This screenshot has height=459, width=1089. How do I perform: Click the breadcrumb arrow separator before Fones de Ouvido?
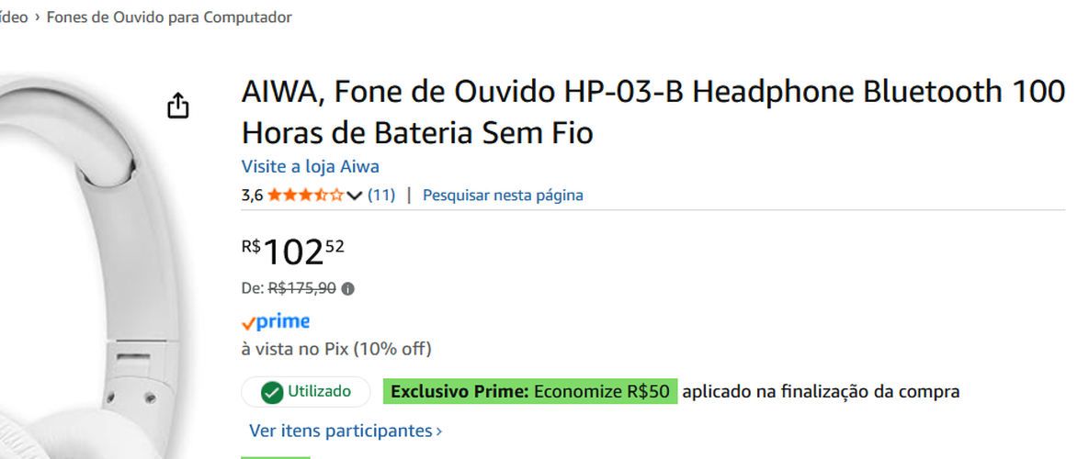pos(37,17)
